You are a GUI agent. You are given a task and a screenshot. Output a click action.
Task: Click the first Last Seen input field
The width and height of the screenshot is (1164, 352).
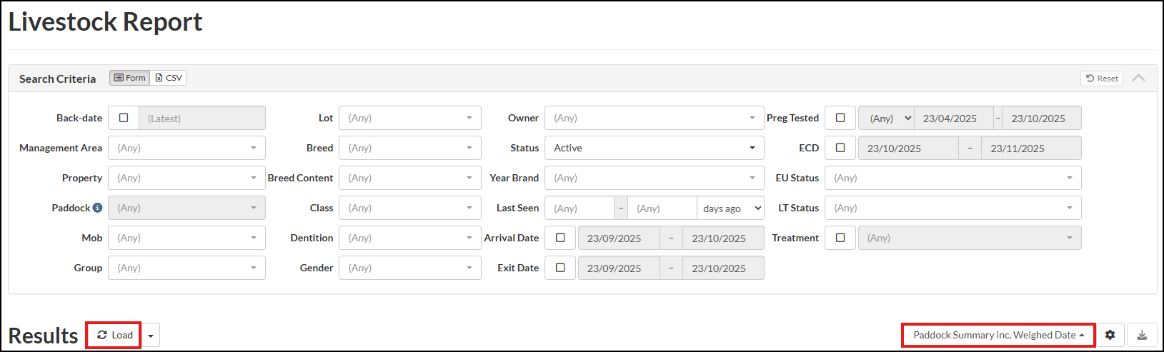click(579, 208)
